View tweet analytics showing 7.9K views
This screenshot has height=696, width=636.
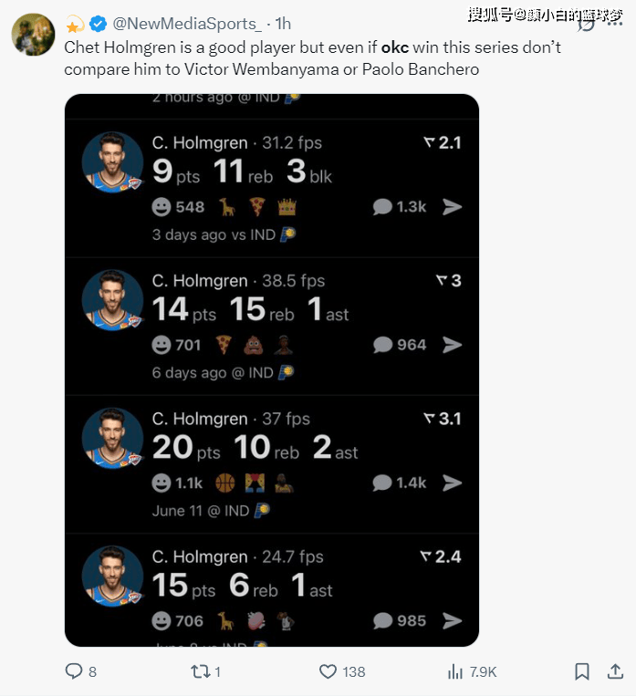tap(456, 671)
